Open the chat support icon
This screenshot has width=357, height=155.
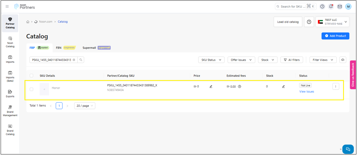tap(348, 149)
